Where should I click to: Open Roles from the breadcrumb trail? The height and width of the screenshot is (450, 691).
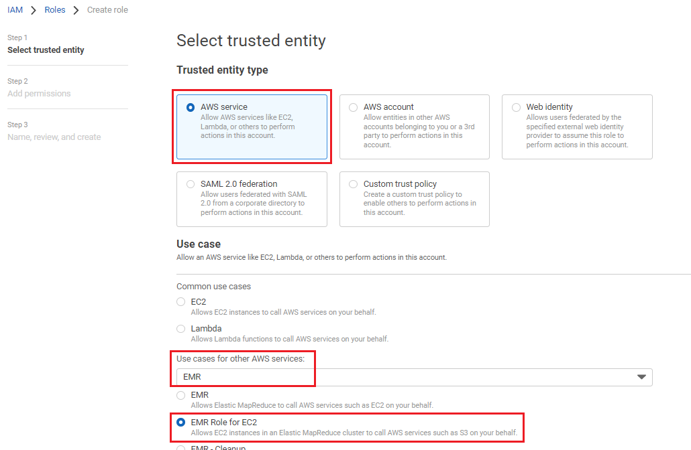coord(54,9)
